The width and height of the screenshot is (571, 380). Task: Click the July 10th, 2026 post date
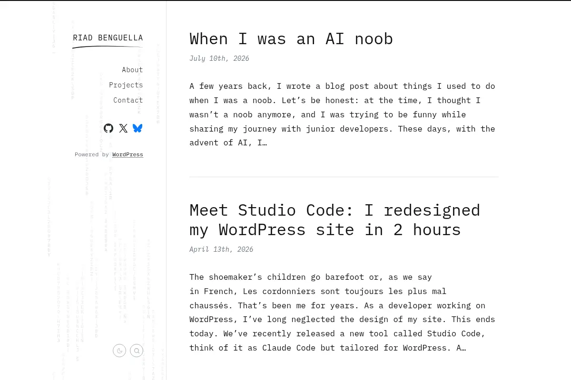pyautogui.click(x=219, y=58)
